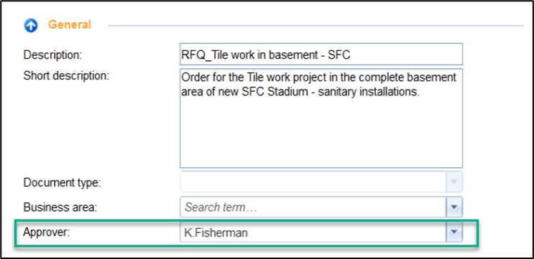Click inside the Short description text area
This screenshot has width=534, height=259.
321,118
